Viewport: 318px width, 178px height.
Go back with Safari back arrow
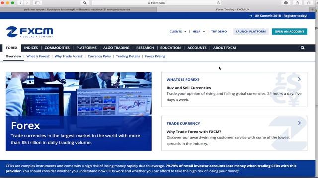[x=20, y=3]
